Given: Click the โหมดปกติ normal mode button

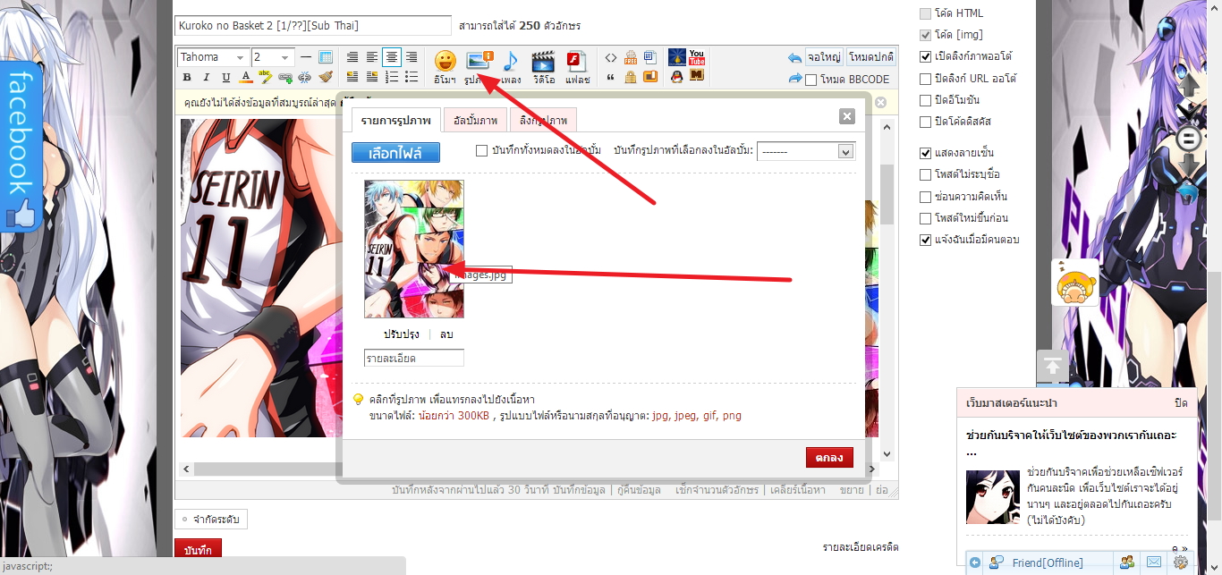Looking at the screenshot, I should [x=871, y=56].
